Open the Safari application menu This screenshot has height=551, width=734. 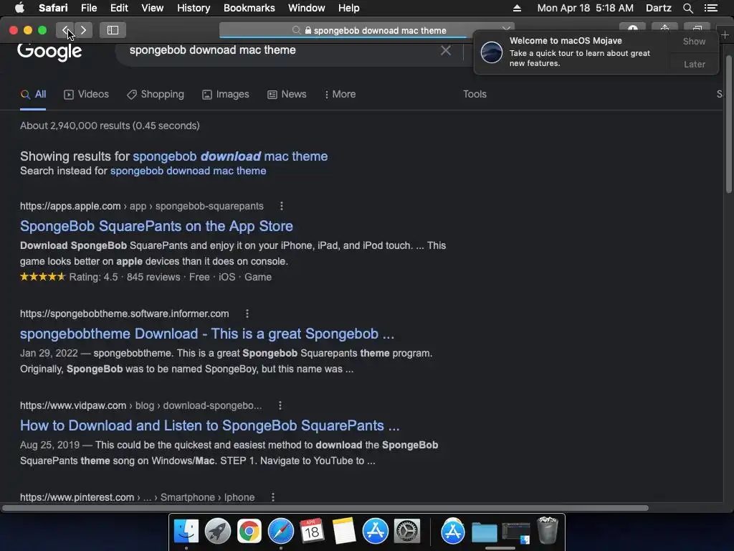pos(53,8)
